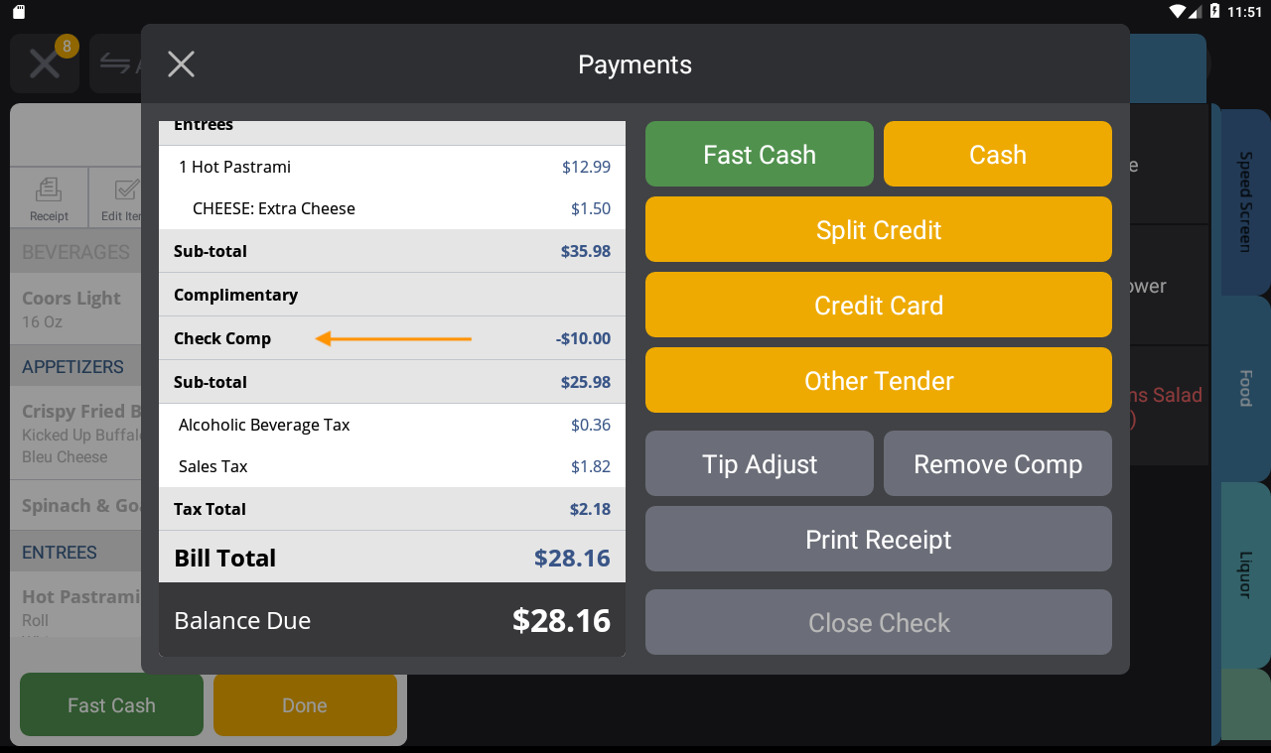The image size is (1271, 753).
Task: Choose Cash payment
Action: (997, 154)
